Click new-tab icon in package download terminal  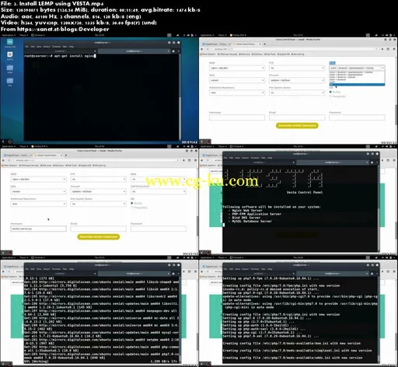click(173, 274)
